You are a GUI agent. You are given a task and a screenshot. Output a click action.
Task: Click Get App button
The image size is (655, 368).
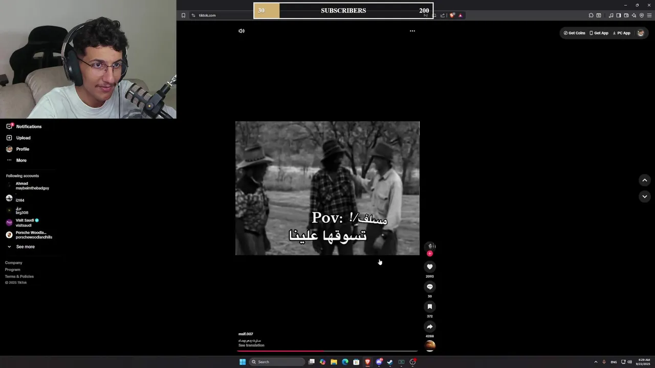point(599,33)
